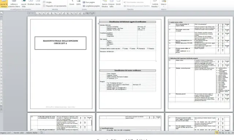Click Outline view icon in status bar
This screenshot has width=234, height=140.
tap(226, 133)
